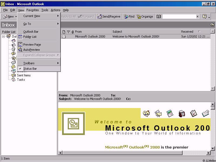Click the Send/Receive toolbar button
216x162 pixels.
pyautogui.click(x=109, y=16)
